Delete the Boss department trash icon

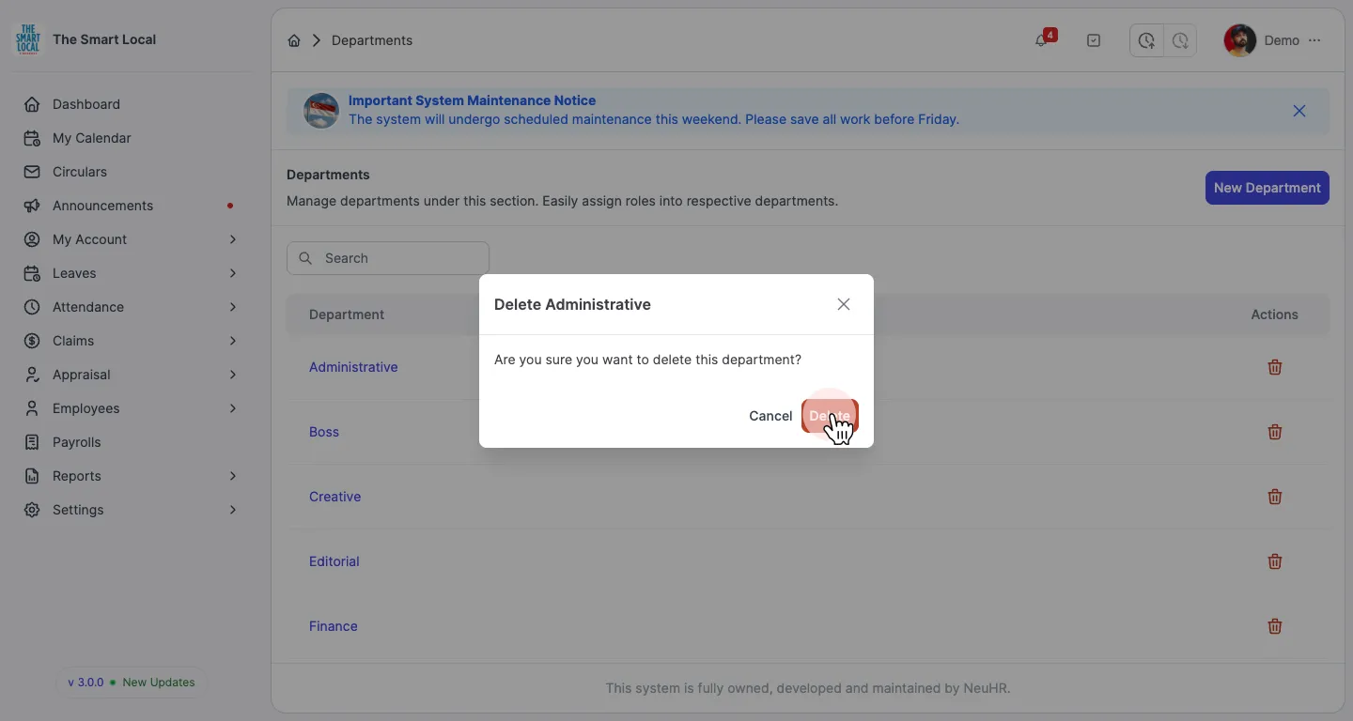click(1275, 432)
